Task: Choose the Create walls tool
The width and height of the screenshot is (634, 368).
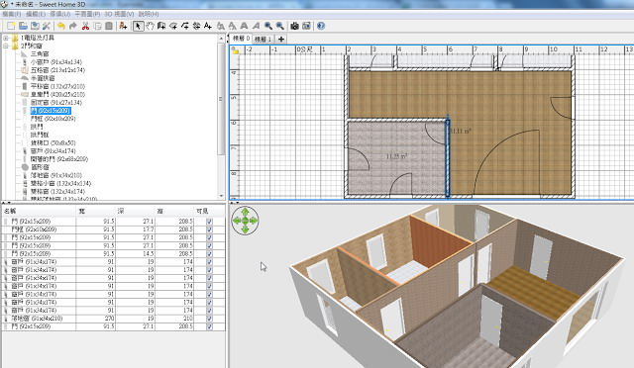Action: click(x=161, y=26)
